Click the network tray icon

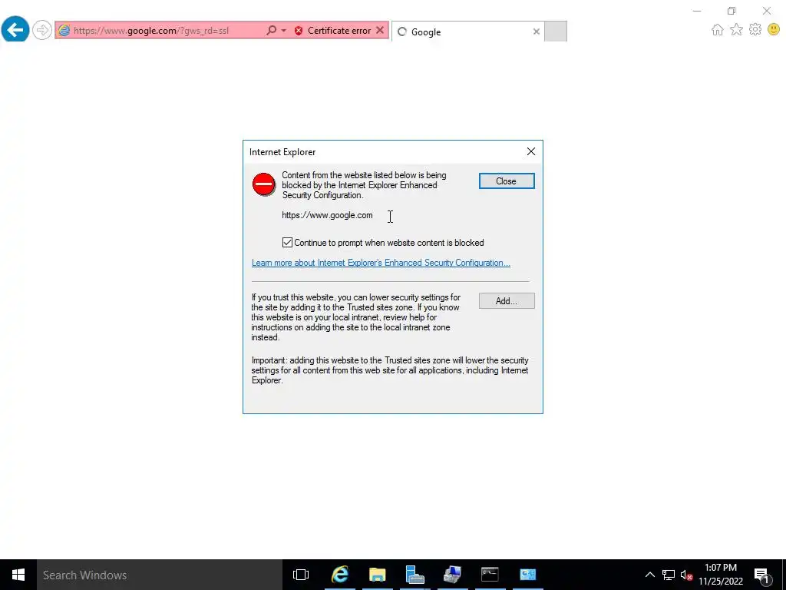(x=669, y=575)
